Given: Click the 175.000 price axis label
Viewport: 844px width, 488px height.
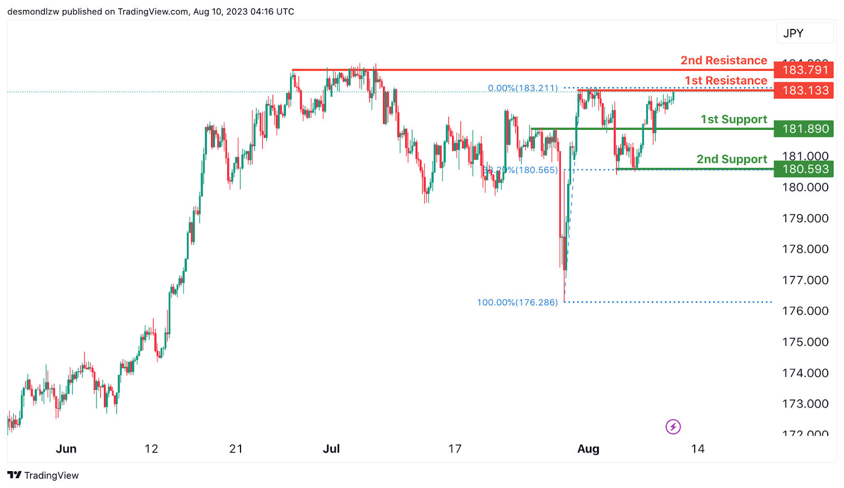Looking at the screenshot, I should [805, 342].
